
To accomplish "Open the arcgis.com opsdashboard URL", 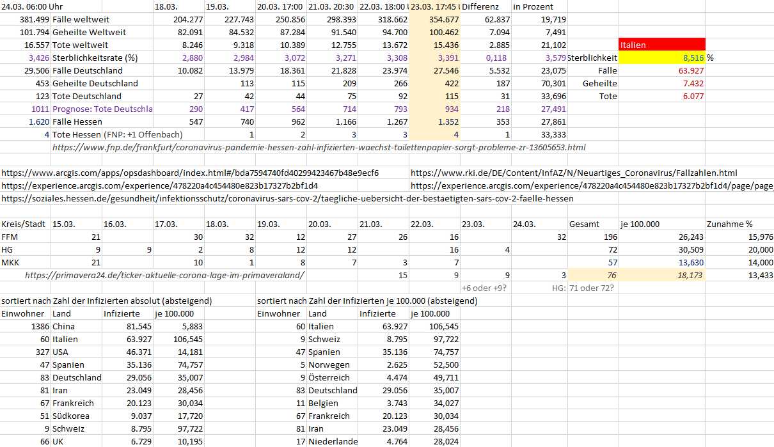I will point(190,173).
